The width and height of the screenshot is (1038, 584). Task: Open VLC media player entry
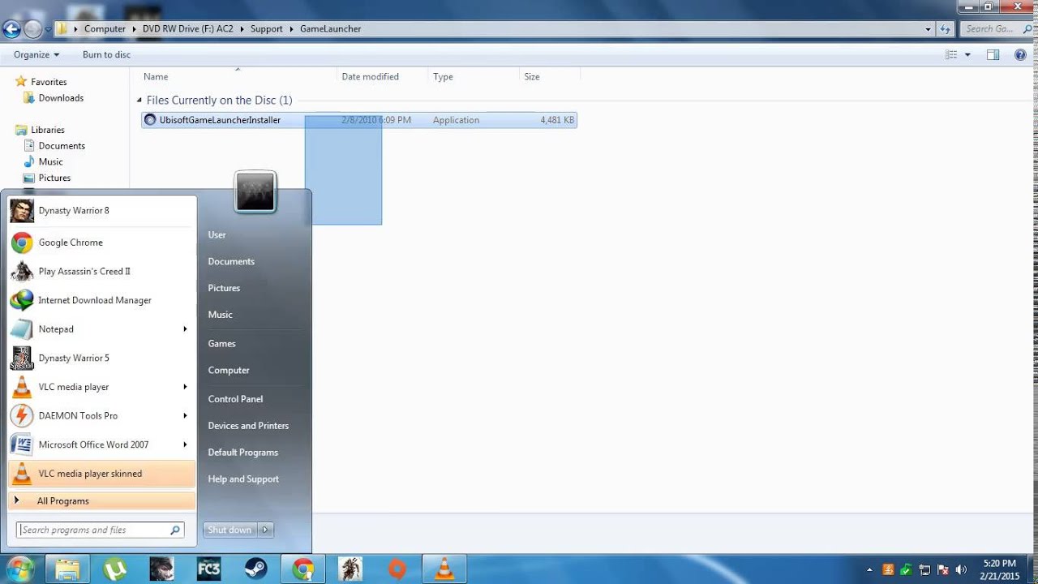click(101, 387)
